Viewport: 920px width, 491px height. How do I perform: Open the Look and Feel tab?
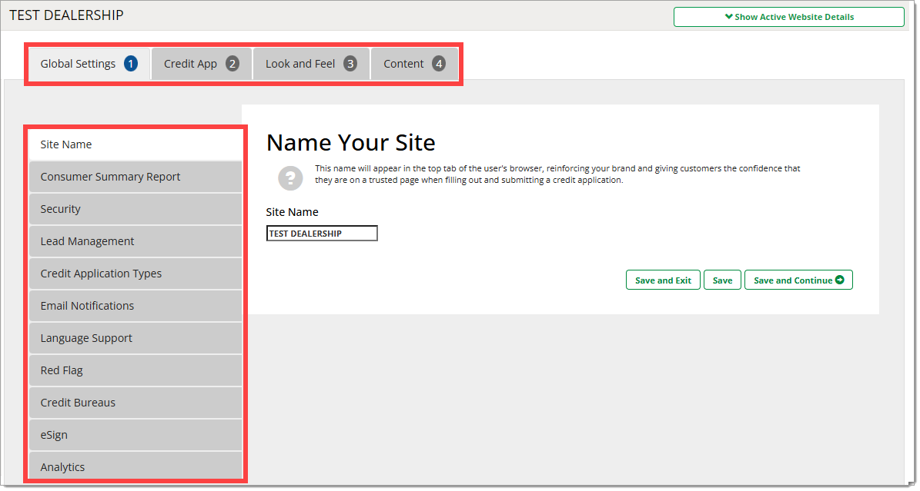pyautogui.click(x=311, y=64)
